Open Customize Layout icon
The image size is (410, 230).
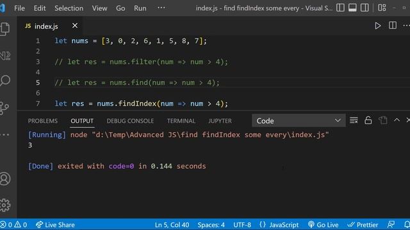(x=382, y=8)
